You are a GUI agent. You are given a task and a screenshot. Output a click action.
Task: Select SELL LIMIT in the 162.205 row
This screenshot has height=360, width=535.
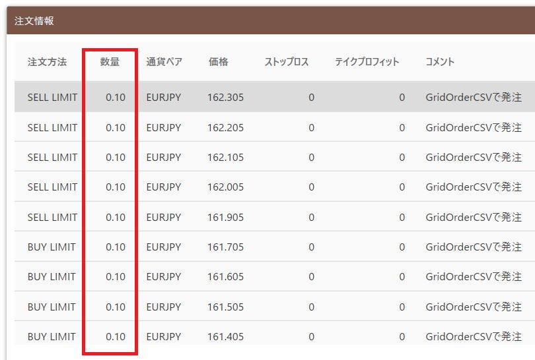53,128
